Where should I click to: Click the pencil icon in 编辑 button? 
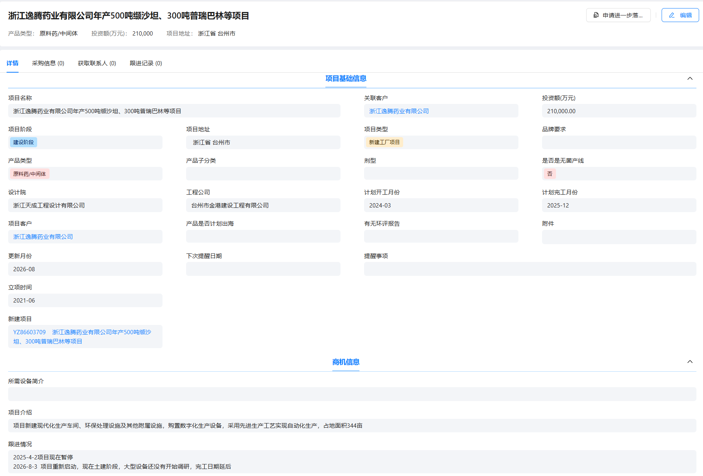click(672, 15)
